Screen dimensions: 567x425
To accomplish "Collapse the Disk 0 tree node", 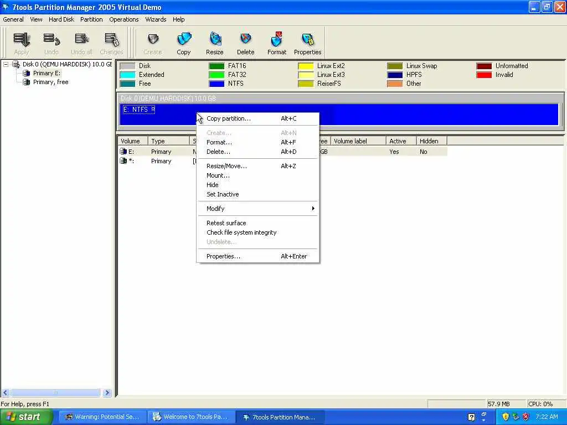I will click(x=6, y=64).
